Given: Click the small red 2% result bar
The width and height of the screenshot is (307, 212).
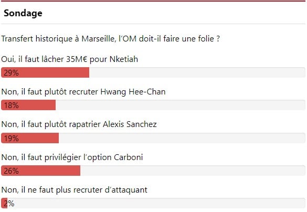Looking at the screenshot, I should 4,203.
